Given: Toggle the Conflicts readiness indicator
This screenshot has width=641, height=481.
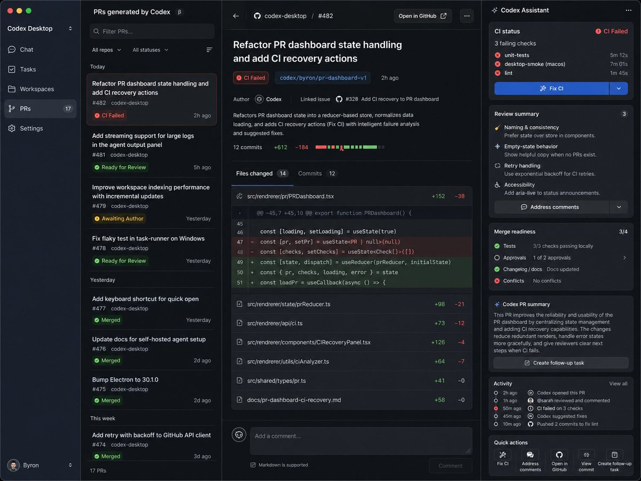Looking at the screenshot, I should pyautogui.click(x=497, y=281).
